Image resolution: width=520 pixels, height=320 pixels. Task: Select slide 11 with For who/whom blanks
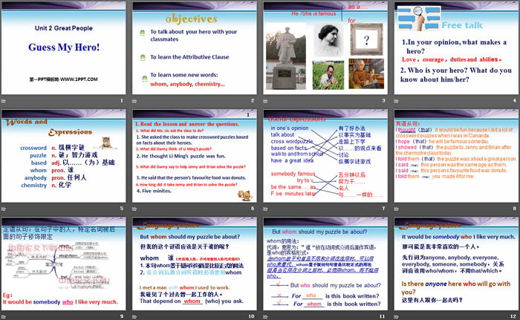point(325,264)
